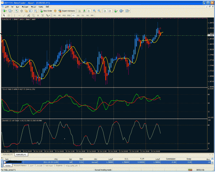
Task: Toggle the Terminal panel
Action: (x=31, y=11)
